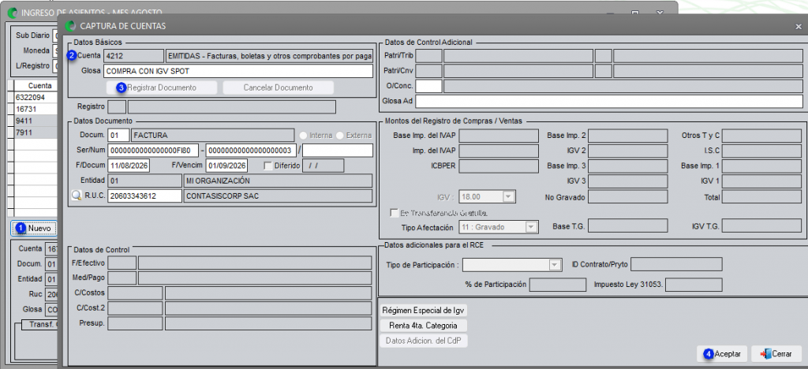Click the Glosa text field

[238, 71]
